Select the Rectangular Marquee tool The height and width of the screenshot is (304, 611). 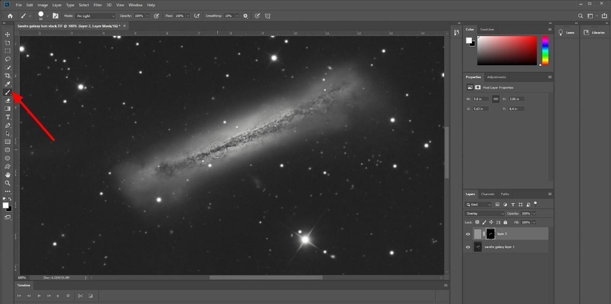[8, 51]
